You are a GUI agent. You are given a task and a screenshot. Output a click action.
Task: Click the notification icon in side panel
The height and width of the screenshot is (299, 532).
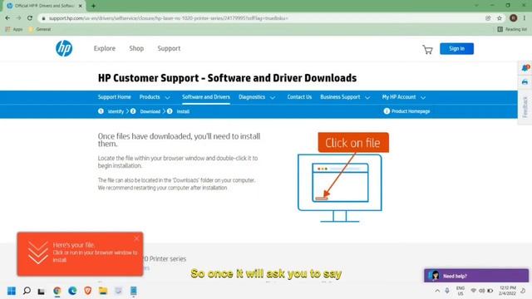point(525,68)
